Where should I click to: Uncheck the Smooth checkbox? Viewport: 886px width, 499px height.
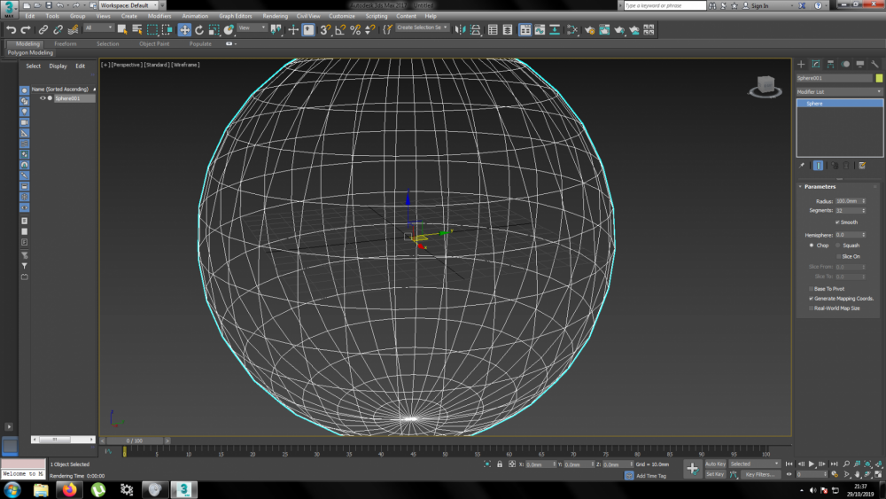coord(837,222)
